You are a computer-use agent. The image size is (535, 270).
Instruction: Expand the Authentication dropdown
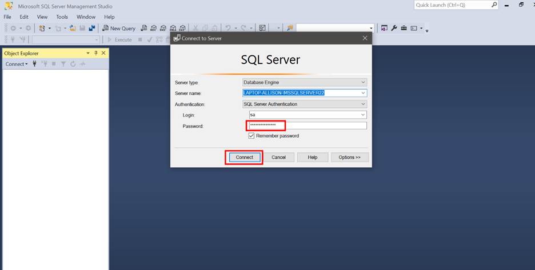point(363,104)
